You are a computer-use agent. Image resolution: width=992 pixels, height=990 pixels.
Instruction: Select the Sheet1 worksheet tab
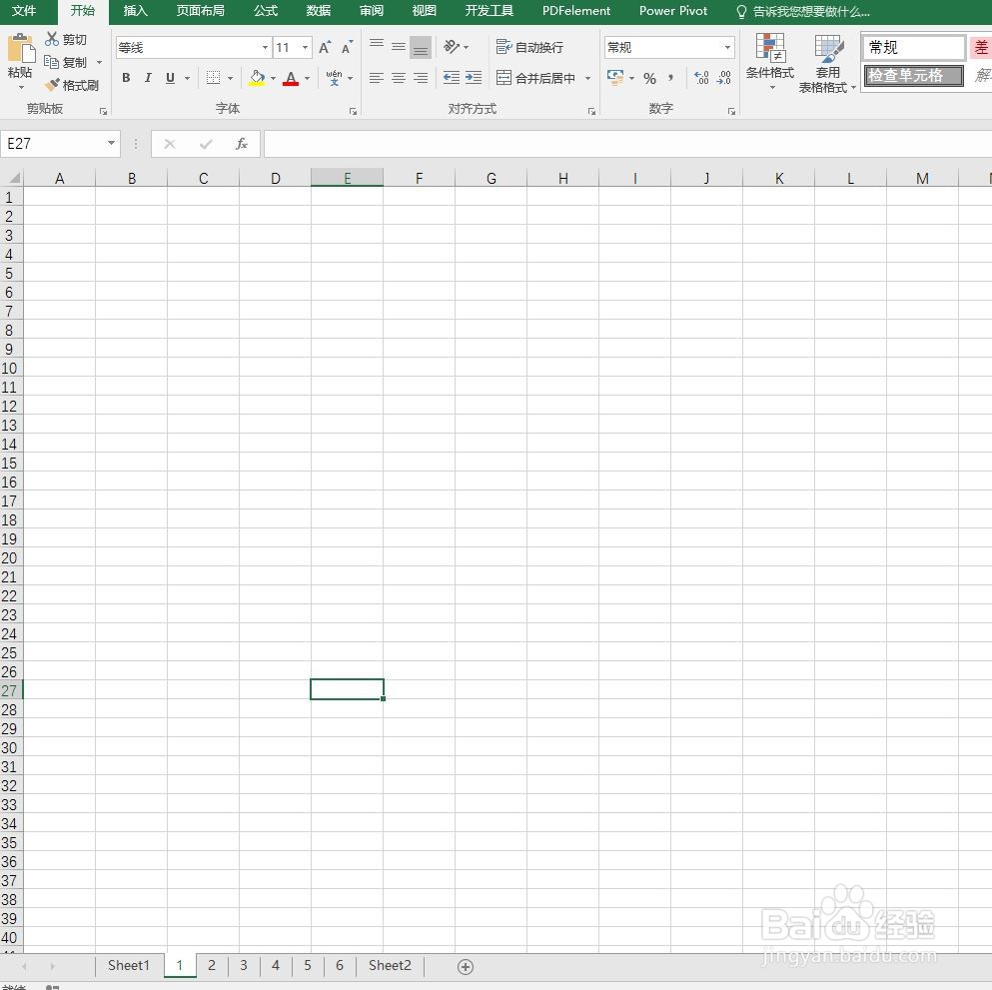tap(129, 965)
